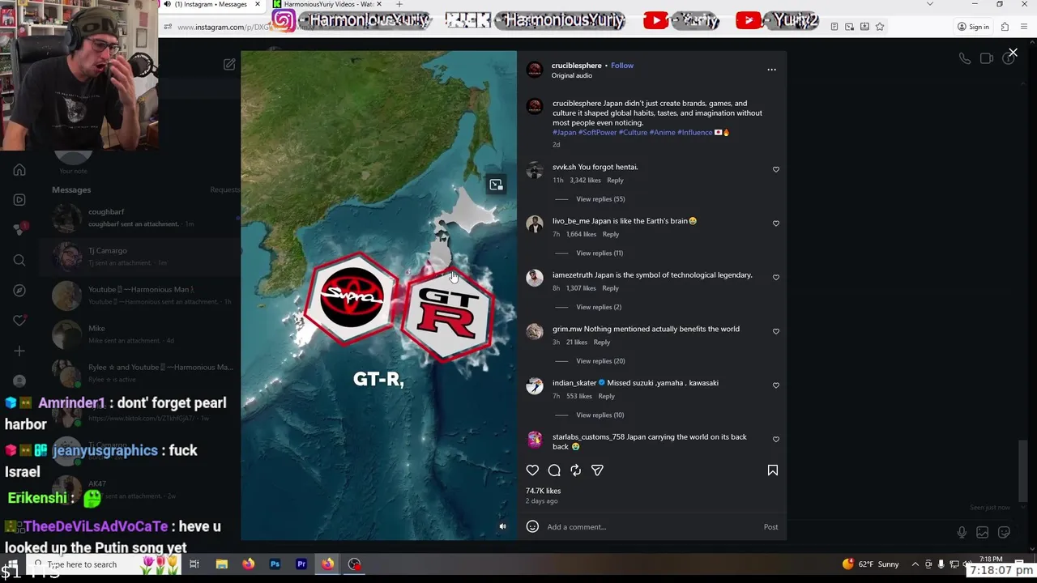Like the post with the heart icon
Image resolution: width=1037 pixels, height=583 pixels.
pos(532,470)
